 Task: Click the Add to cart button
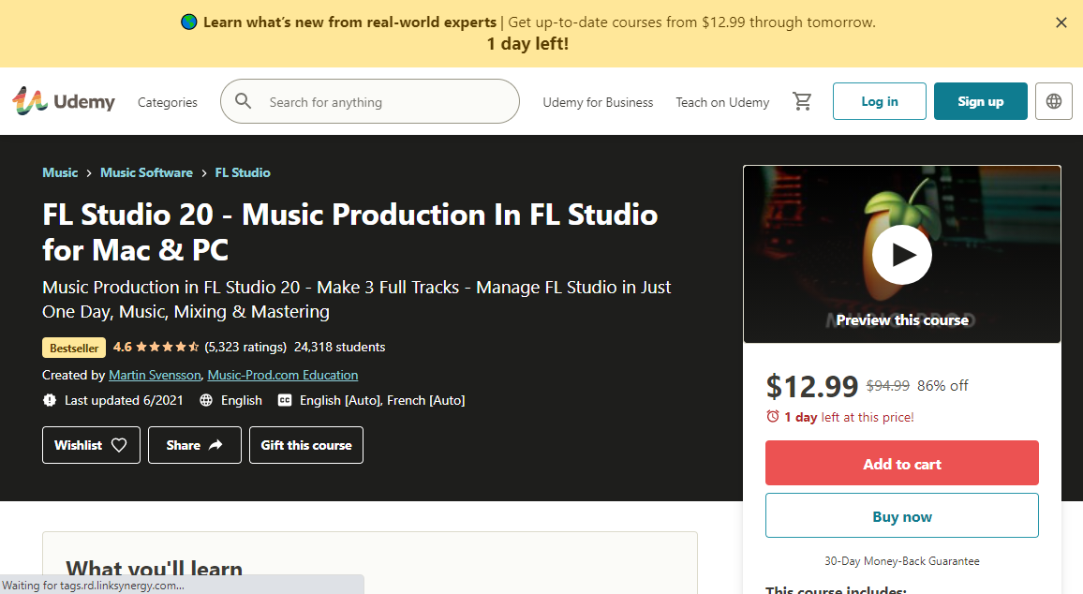[x=901, y=463]
